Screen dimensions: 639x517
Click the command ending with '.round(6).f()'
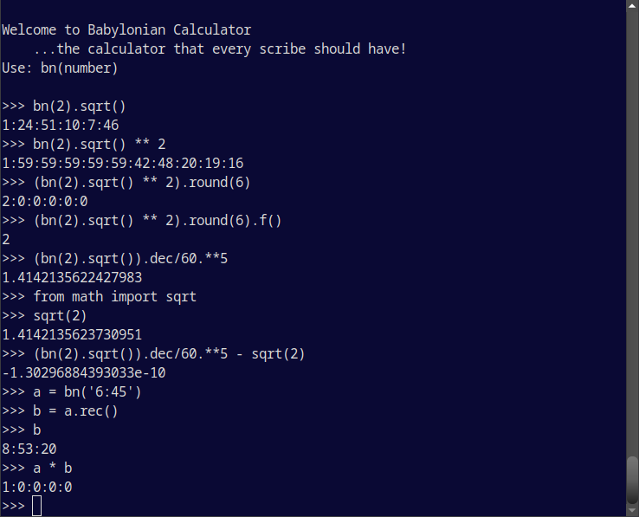pyautogui.click(x=142, y=221)
